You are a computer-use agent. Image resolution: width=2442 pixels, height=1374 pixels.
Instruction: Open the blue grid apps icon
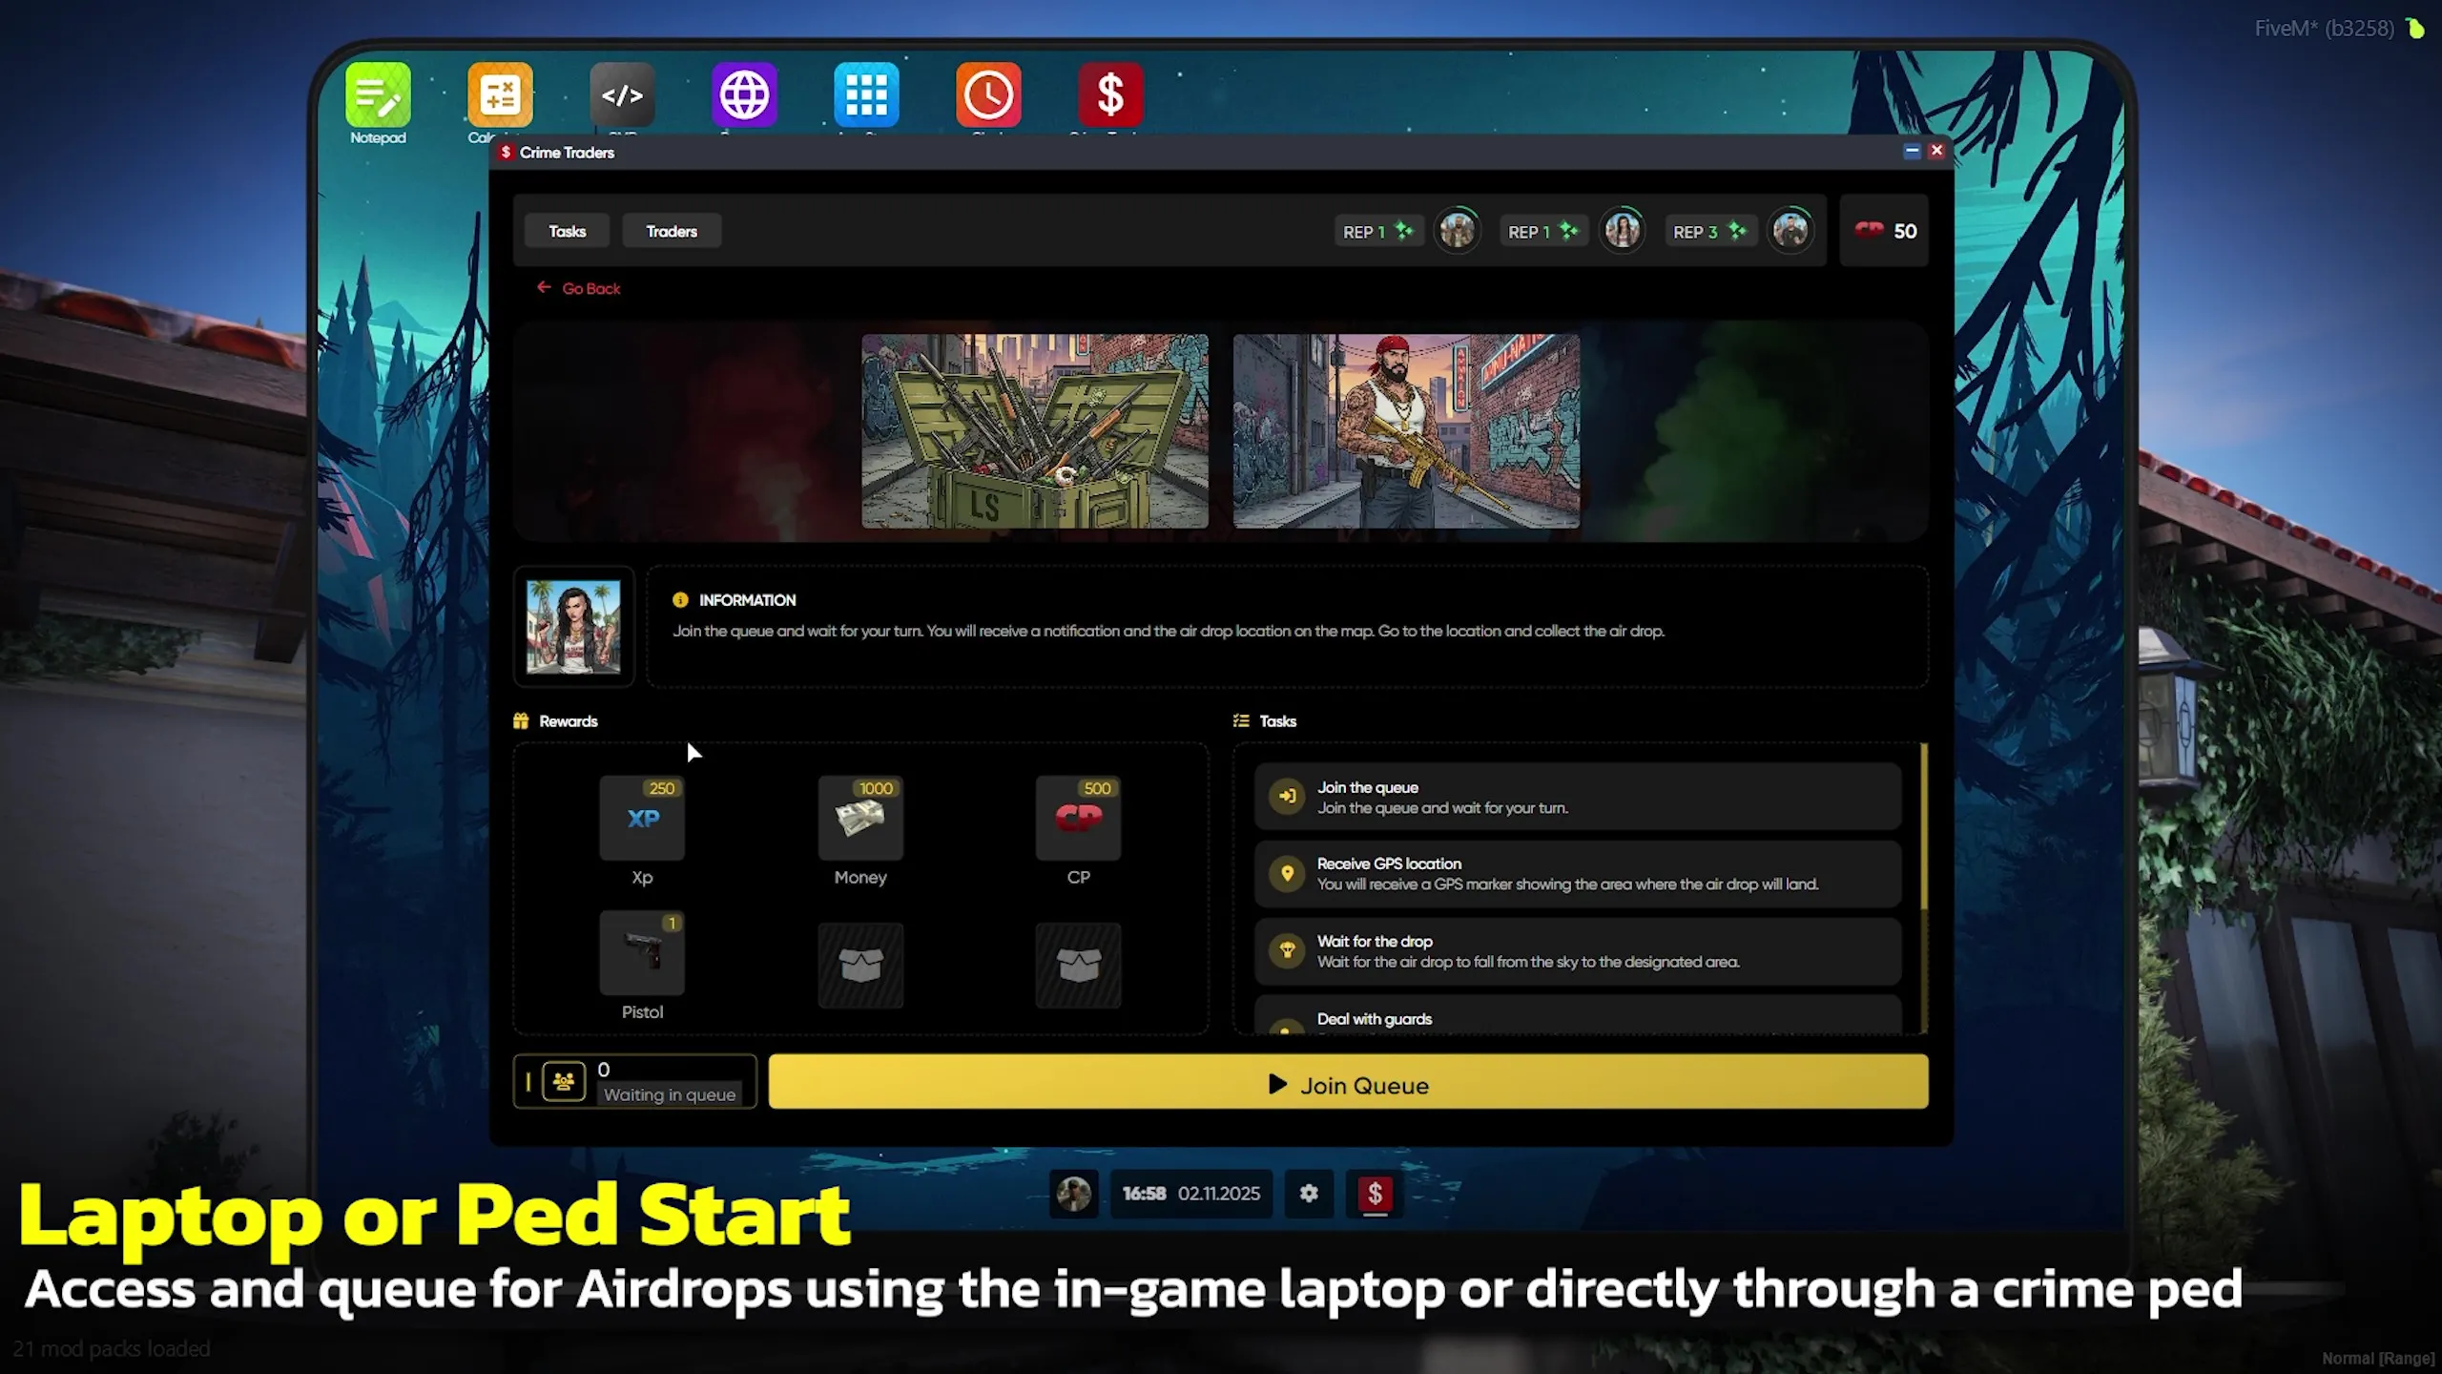tap(866, 95)
